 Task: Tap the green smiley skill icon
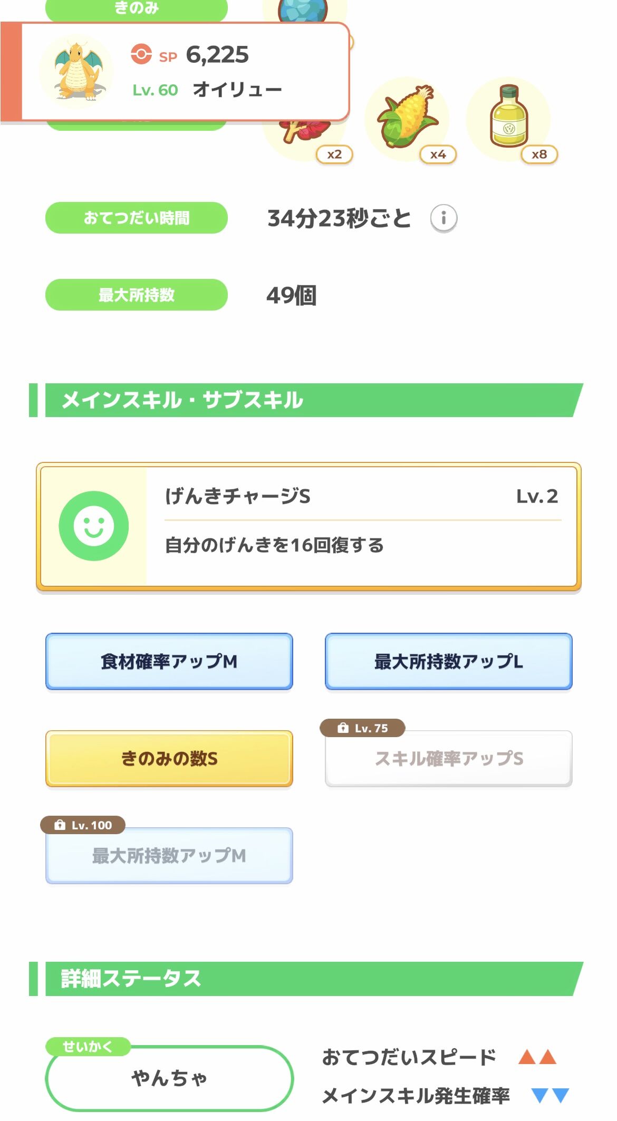[x=94, y=526]
